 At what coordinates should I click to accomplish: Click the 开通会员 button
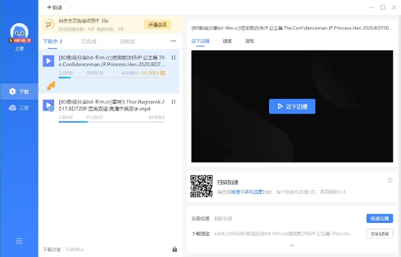(x=158, y=24)
